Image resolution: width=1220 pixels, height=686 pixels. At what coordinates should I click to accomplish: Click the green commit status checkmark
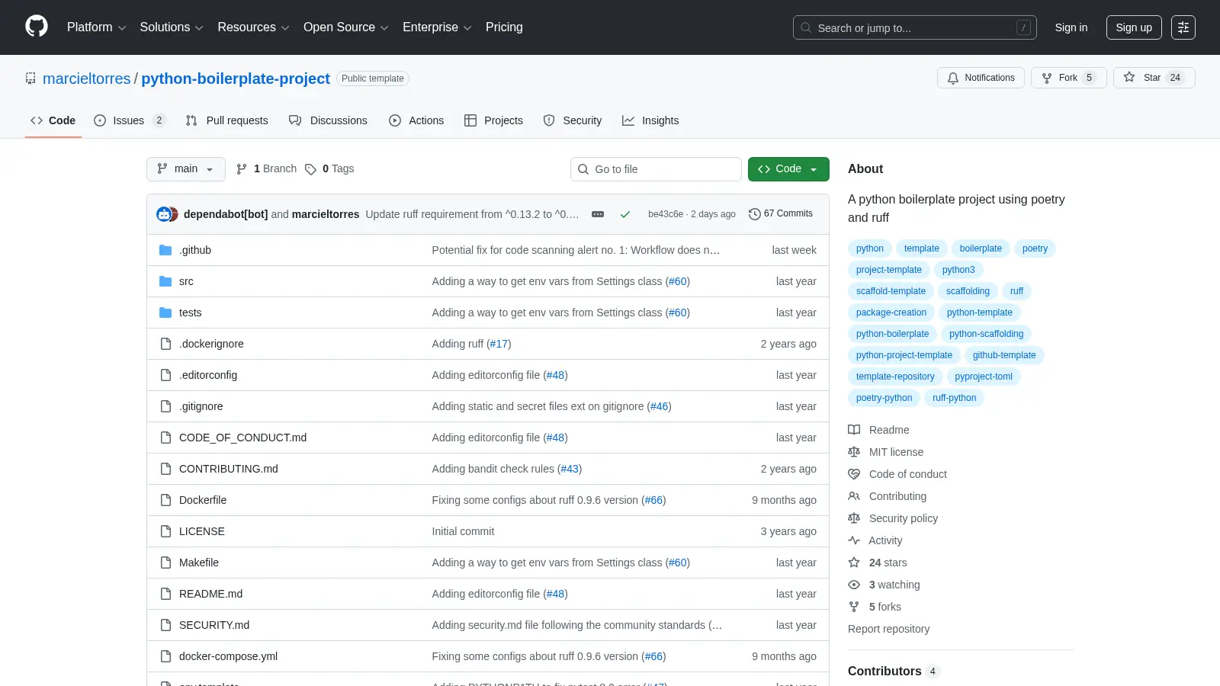[x=625, y=214]
